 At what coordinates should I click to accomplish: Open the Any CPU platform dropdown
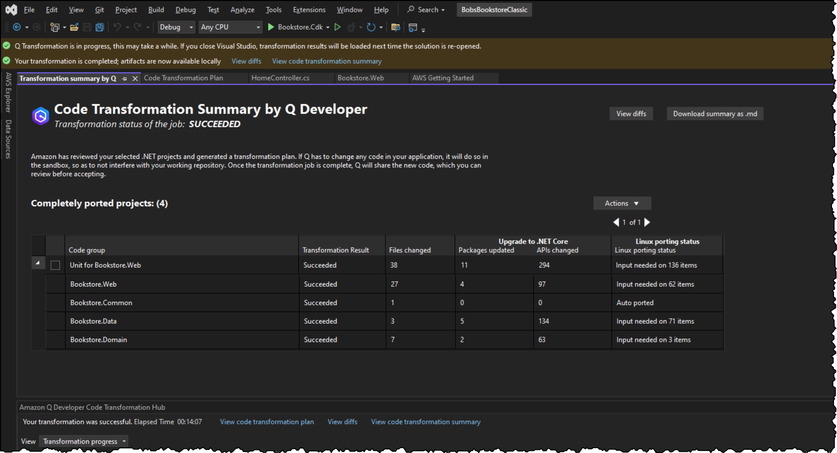[x=230, y=27]
